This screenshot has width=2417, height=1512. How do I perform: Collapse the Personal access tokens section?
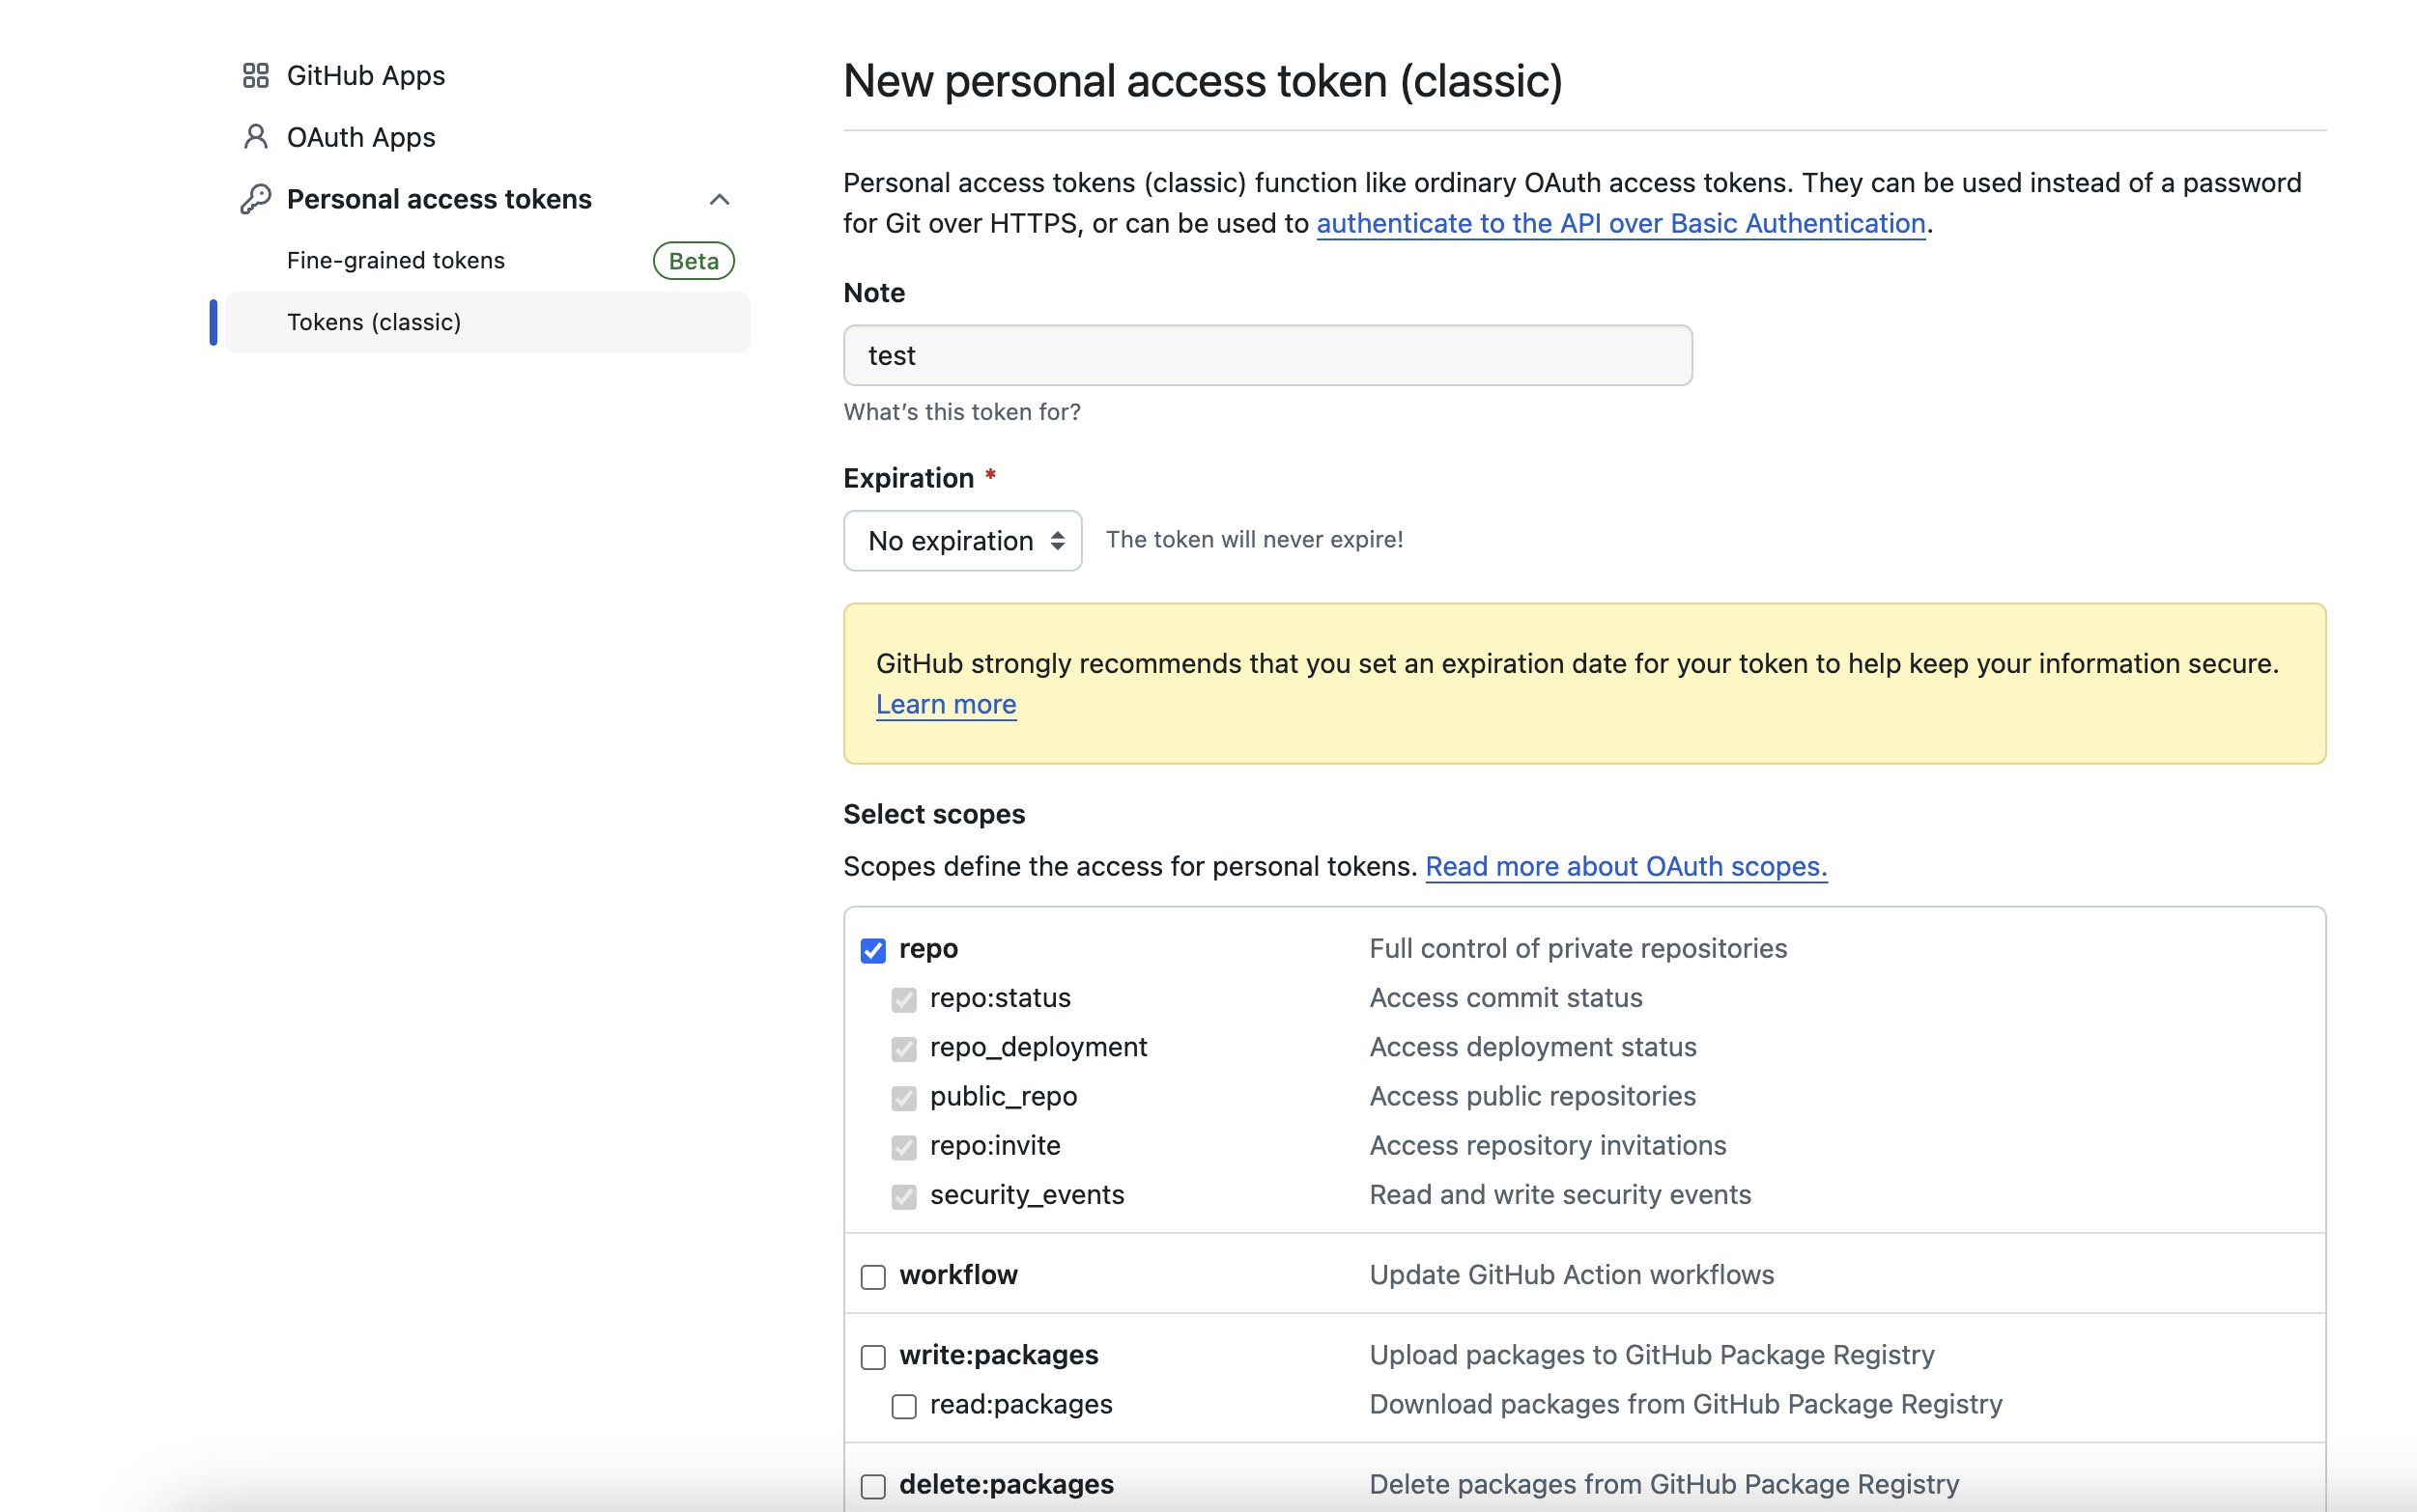(720, 199)
